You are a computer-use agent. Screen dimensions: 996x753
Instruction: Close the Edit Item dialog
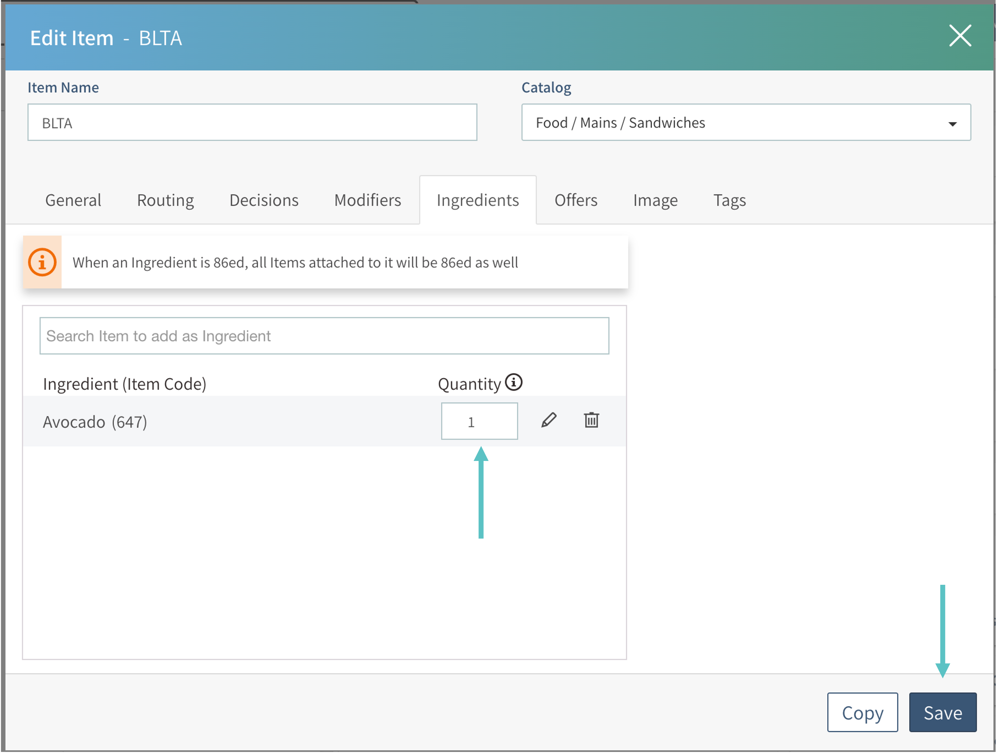tap(960, 36)
